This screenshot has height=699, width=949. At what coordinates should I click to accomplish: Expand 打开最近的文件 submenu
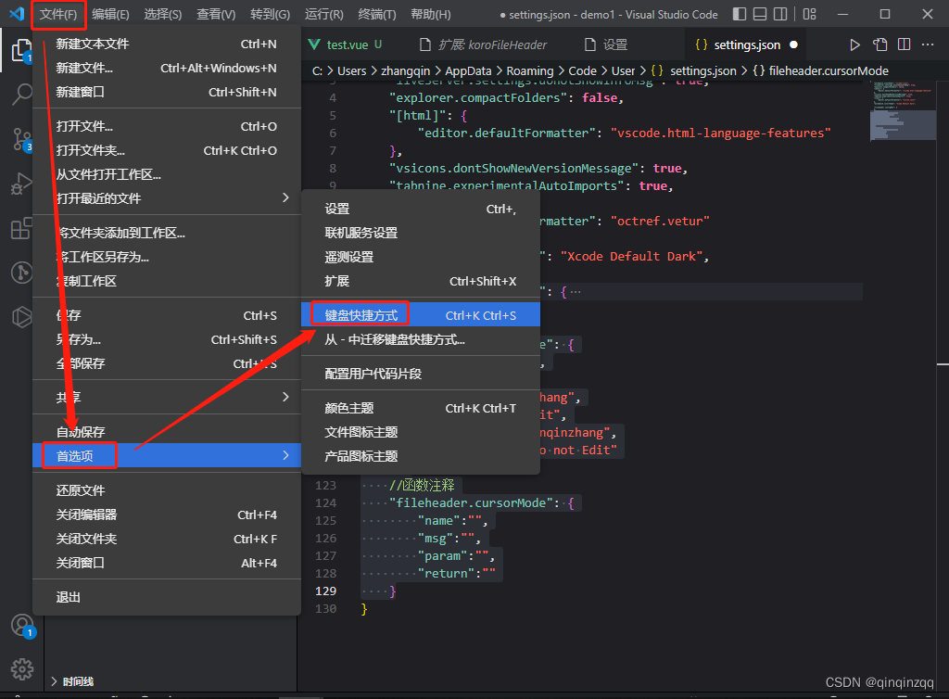click(x=167, y=198)
